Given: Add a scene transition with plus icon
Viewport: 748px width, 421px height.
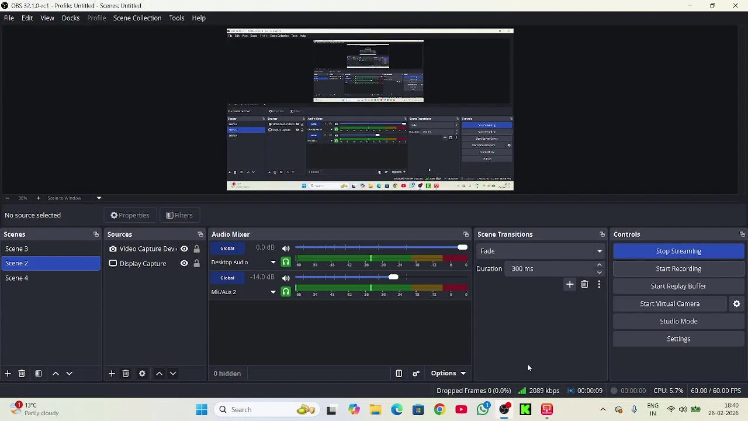Looking at the screenshot, I should (x=570, y=284).
